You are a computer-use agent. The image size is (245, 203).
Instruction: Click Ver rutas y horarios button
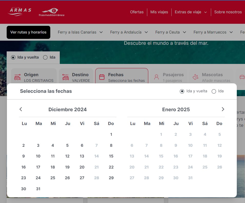pyautogui.click(x=28, y=32)
